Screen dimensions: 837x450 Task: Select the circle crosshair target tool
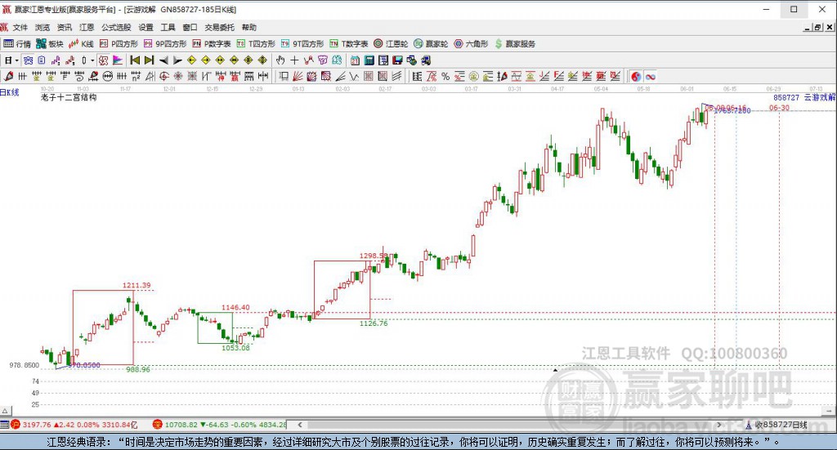tap(164, 76)
